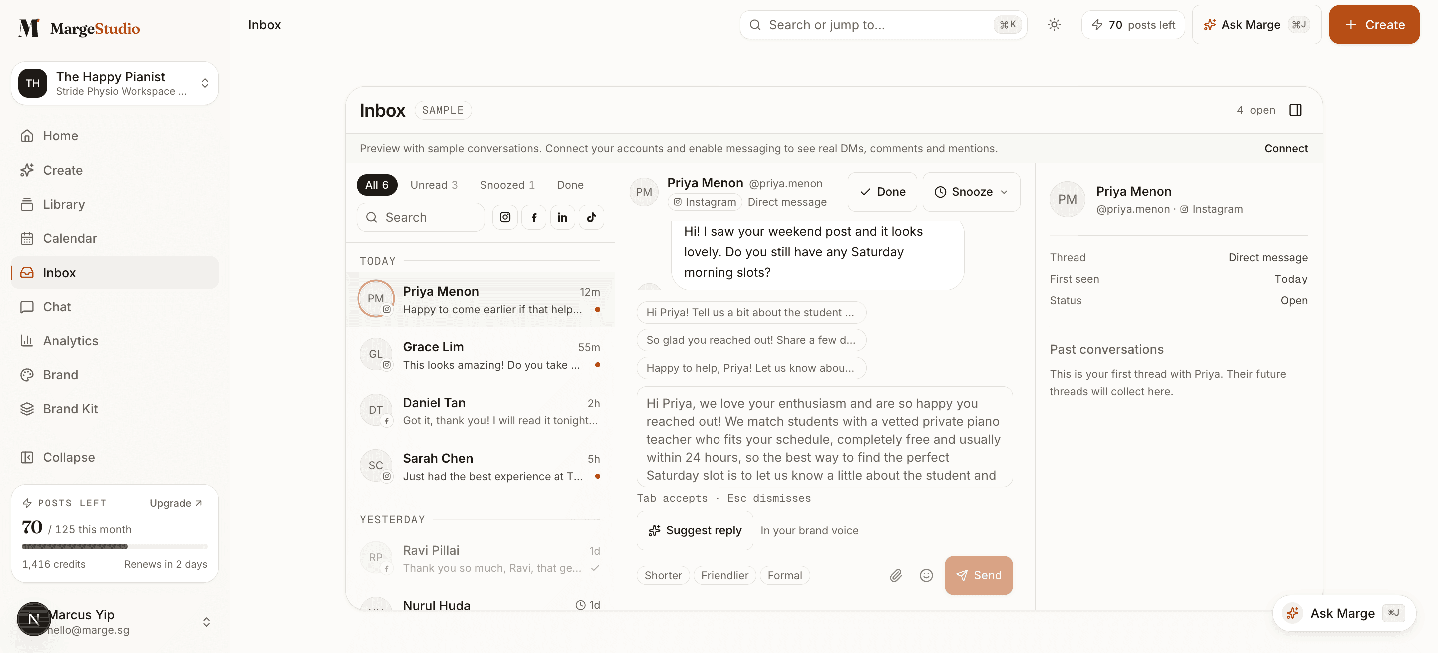Open the Calendar section

114,238
